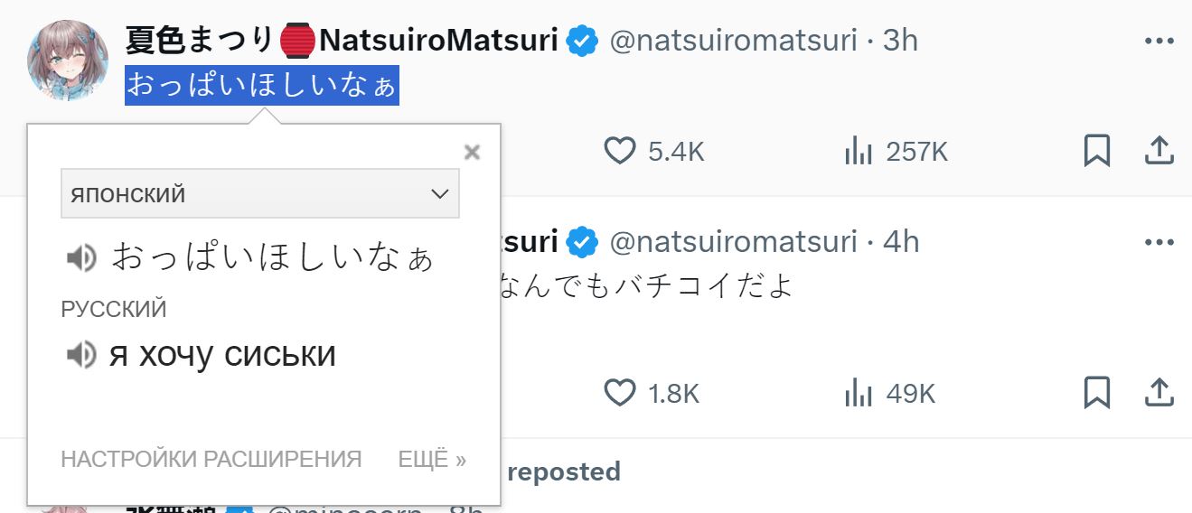Expand the японский source language dropdown
The height and width of the screenshot is (513, 1192).
point(260,193)
